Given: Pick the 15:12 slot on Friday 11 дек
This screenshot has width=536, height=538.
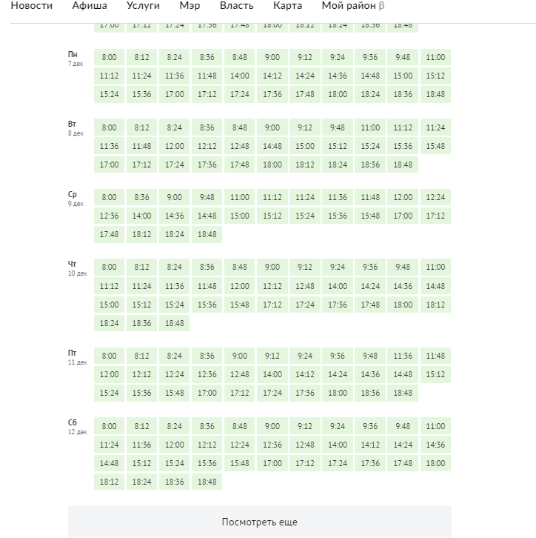Looking at the screenshot, I should point(435,374).
